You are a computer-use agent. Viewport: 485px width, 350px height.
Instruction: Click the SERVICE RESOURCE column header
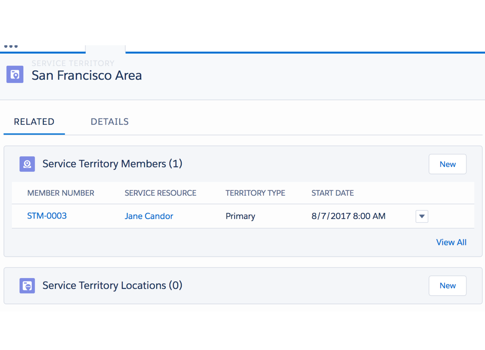coord(160,193)
